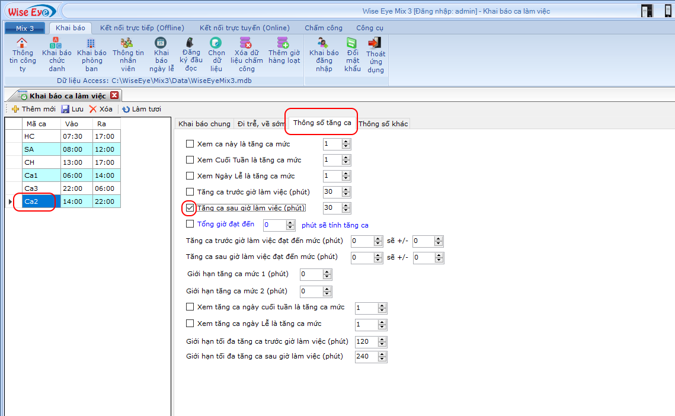This screenshot has height=416, width=675.
Task: Uncheck Tăng ca sau giờ làm việc
Action: tap(190, 208)
